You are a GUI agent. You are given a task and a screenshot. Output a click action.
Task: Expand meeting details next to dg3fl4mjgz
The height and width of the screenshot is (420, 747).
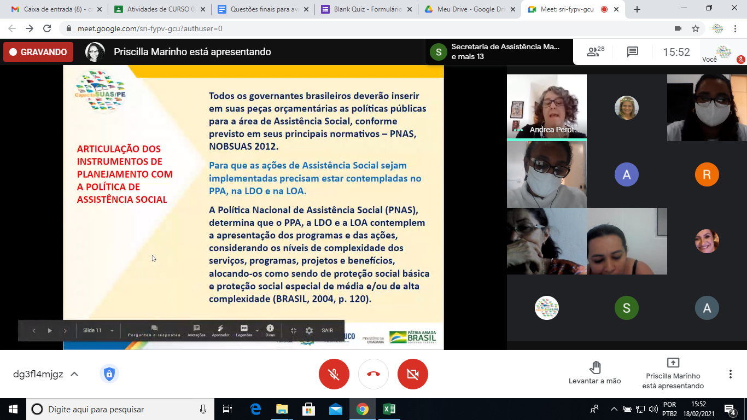pos(74,375)
